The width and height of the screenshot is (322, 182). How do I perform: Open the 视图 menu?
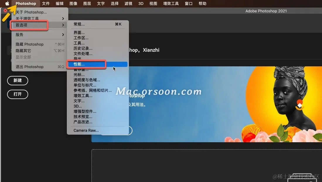click(153, 4)
